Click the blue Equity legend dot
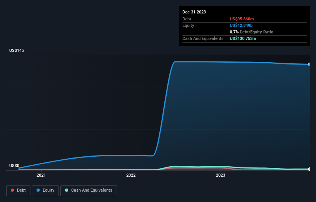 tap(38, 190)
